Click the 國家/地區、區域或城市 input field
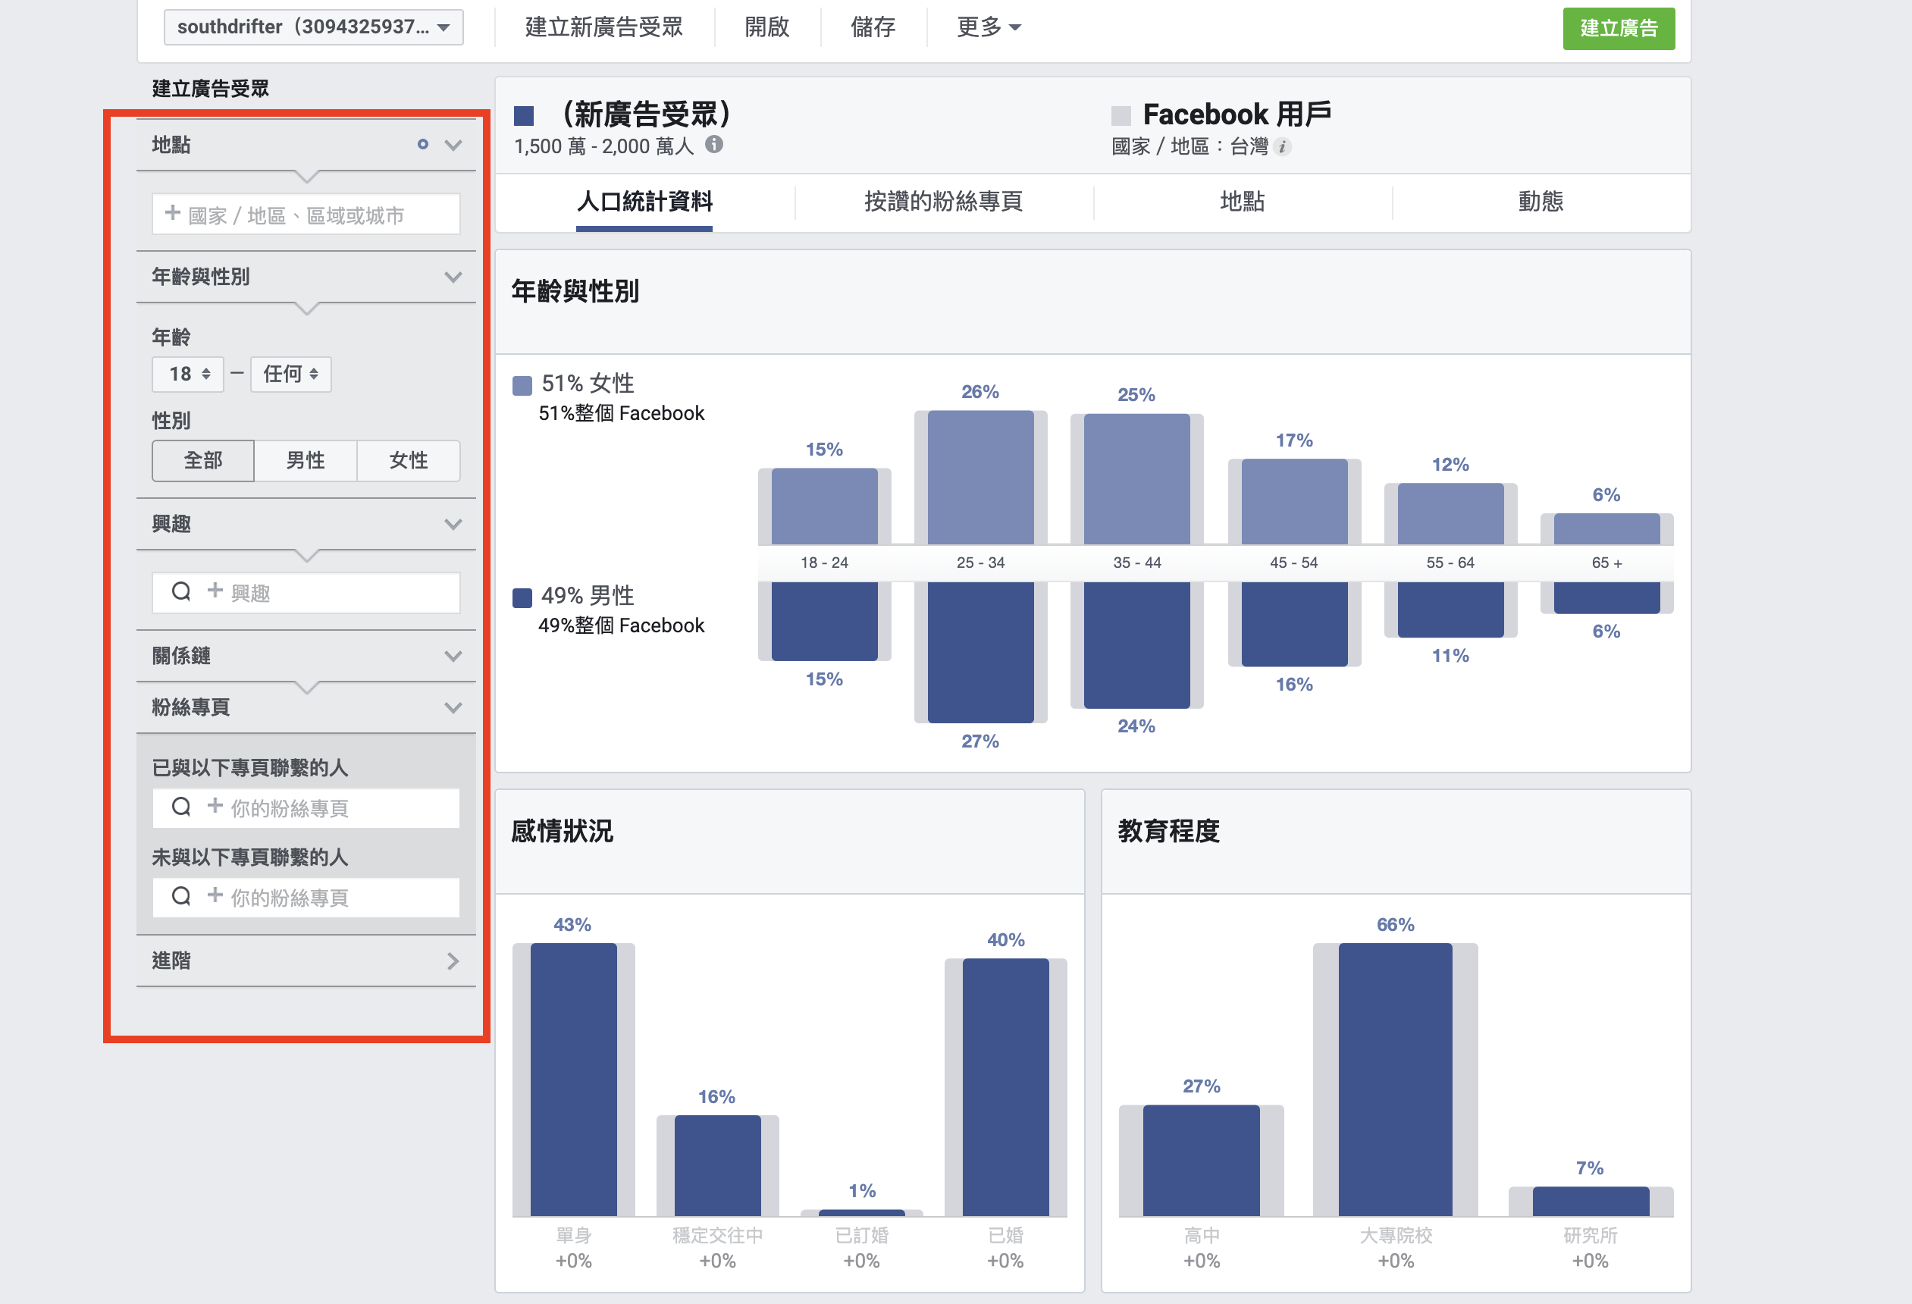Screen dimensions: 1912x1304 pos(306,214)
